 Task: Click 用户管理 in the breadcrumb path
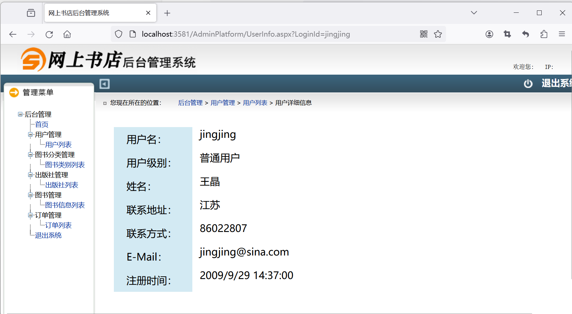[223, 103]
